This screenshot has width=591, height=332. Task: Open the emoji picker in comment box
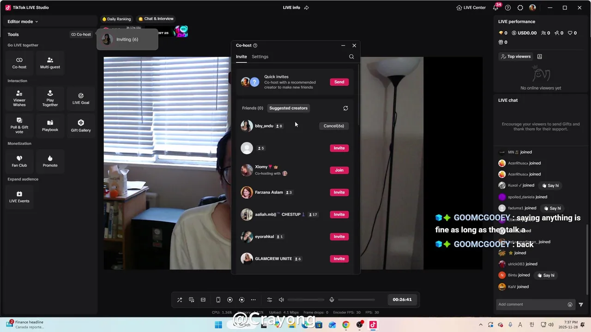(570, 304)
